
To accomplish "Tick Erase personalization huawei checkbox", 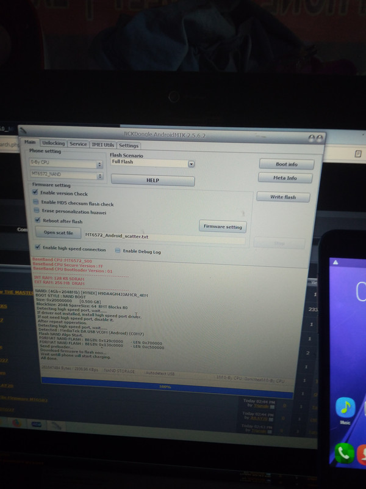I will coord(37,210).
